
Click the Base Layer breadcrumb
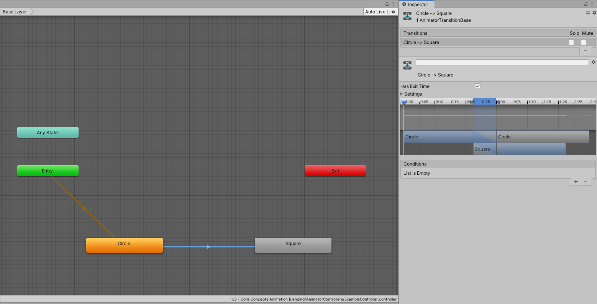point(15,12)
